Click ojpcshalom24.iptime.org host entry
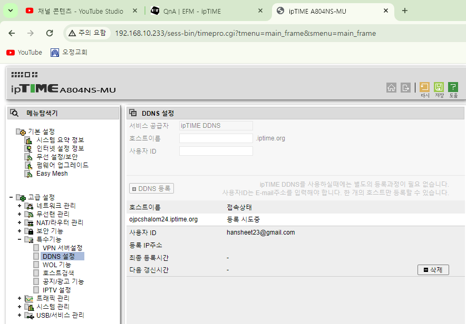The width and height of the screenshot is (466, 324). click(163, 219)
